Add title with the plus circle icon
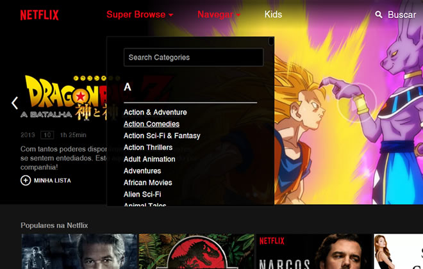Image resolution: width=423 pixels, height=269 pixels. [26, 181]
